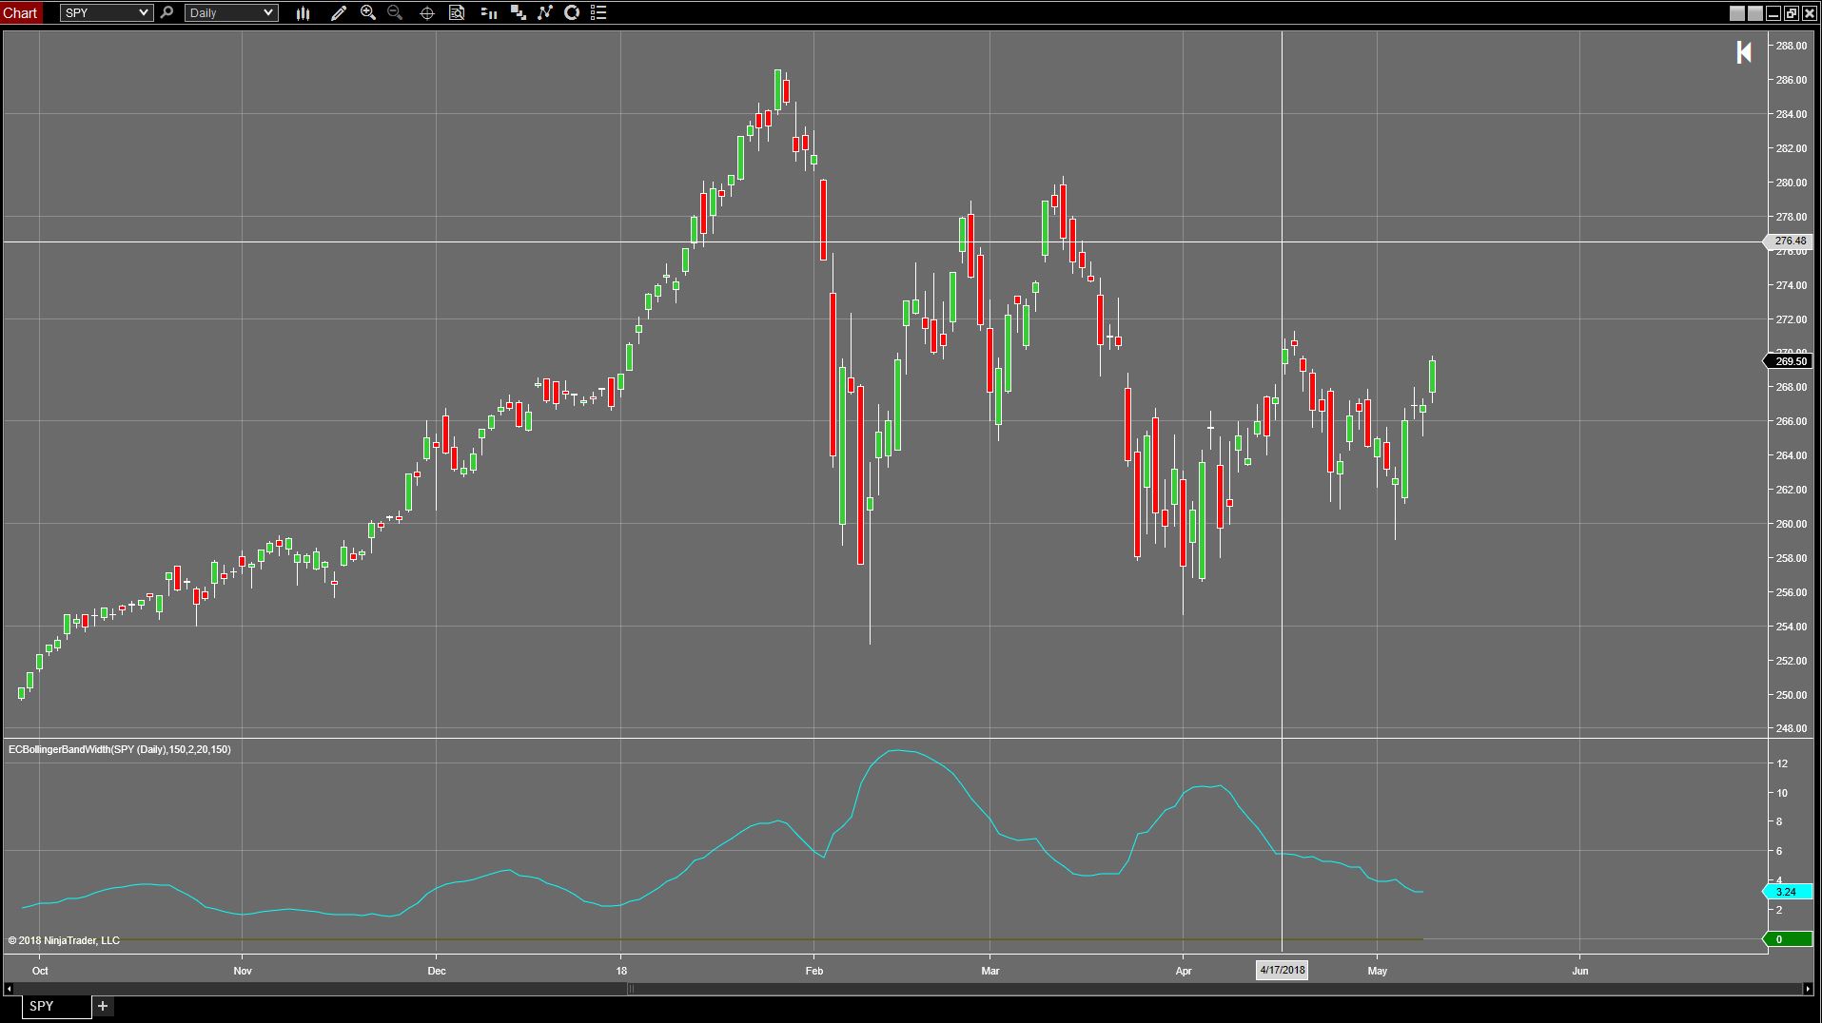
Task: Click the Oct label on time axis
Action: 39,971
